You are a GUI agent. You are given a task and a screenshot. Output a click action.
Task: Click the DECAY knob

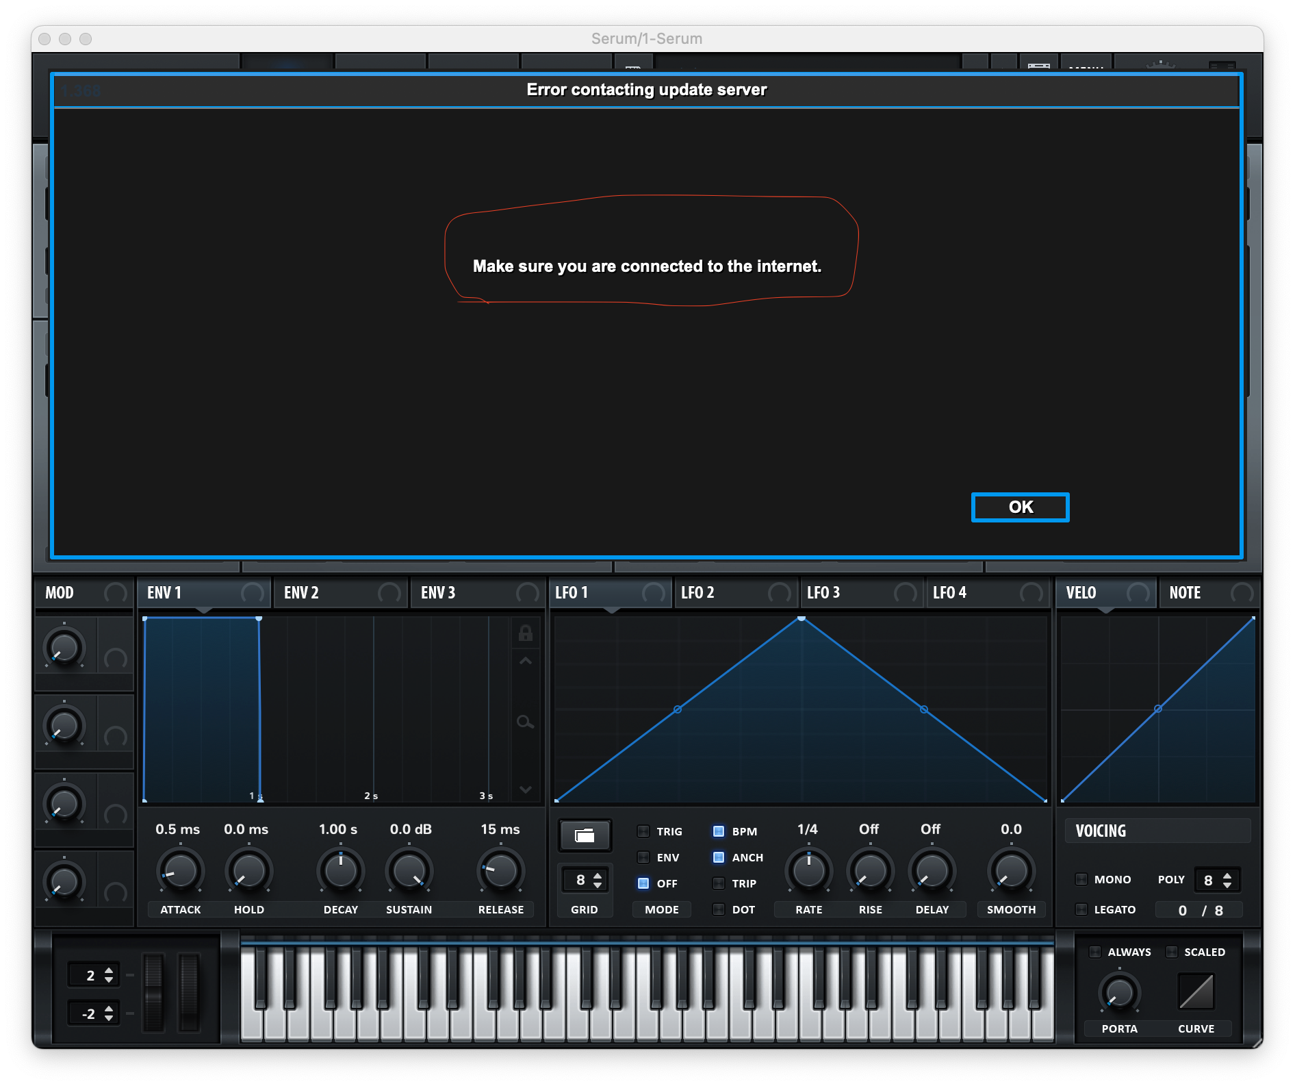pyautogui.click(x=341, y=871)
